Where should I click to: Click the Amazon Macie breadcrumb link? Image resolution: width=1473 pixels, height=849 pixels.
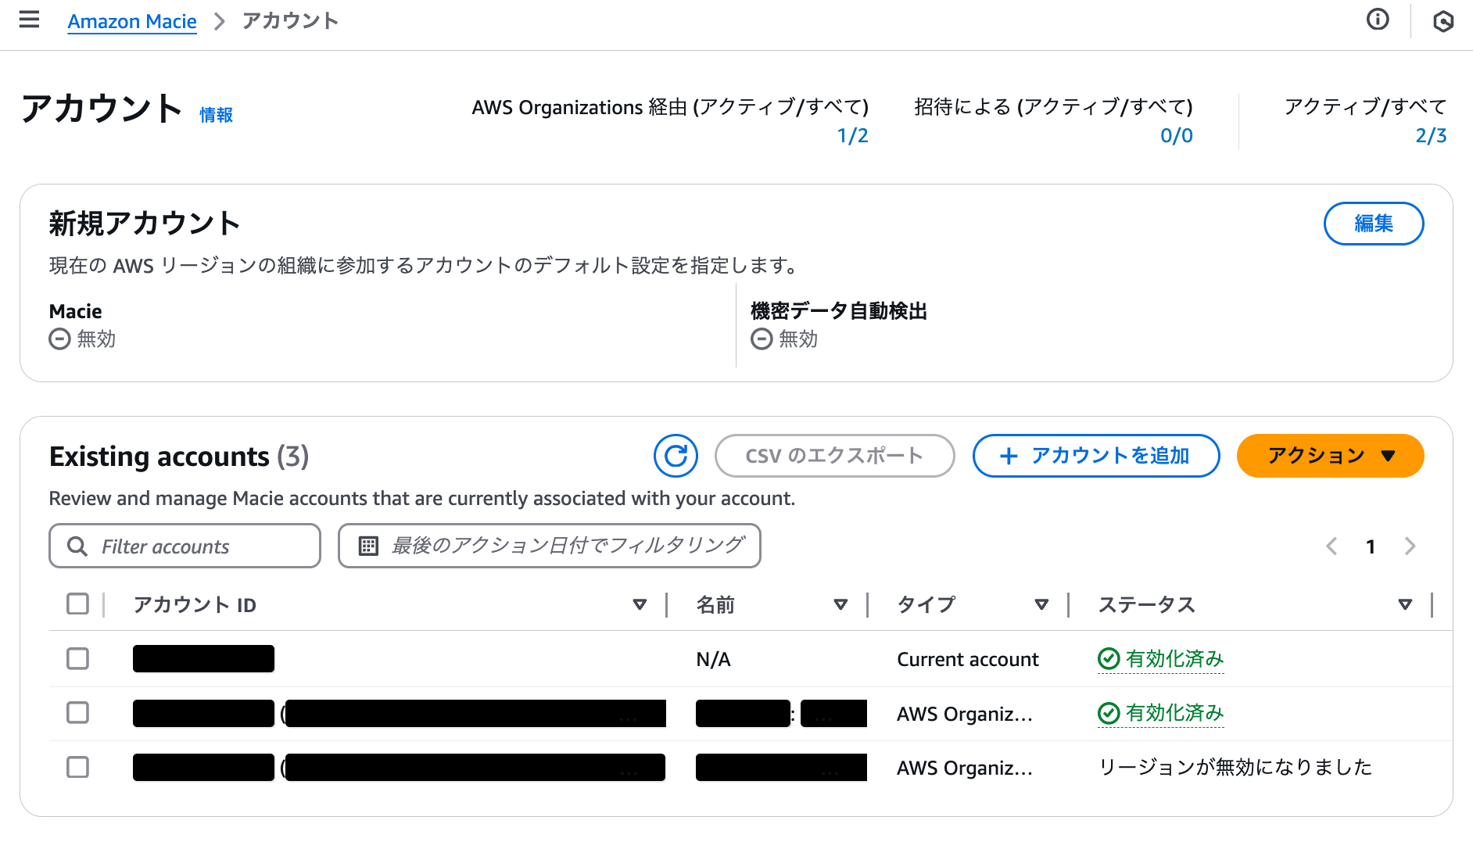point(132,21)
